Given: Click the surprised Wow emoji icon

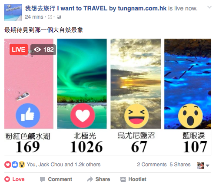Looking at the screenshot, I should (x=190, y=116).
